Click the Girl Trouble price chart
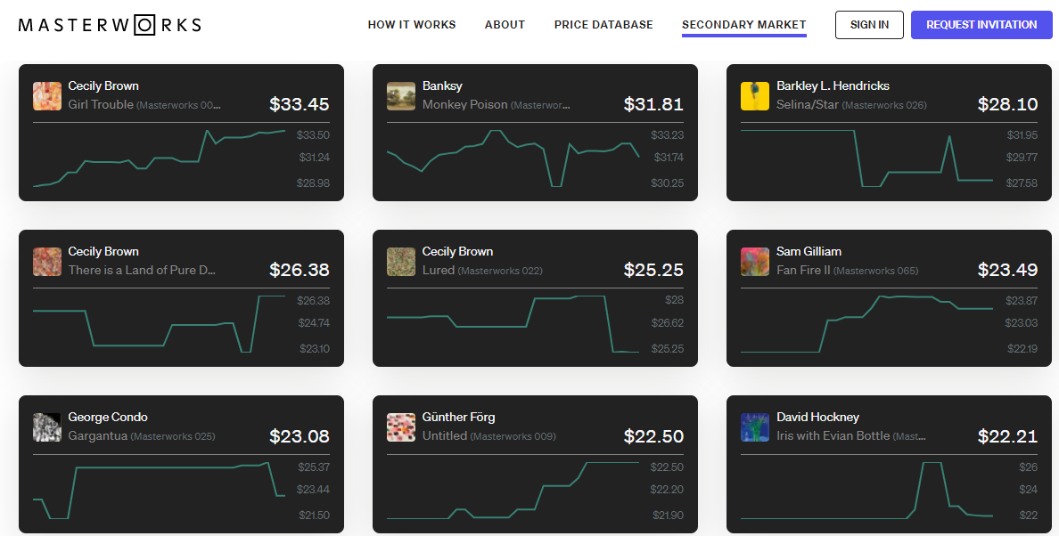1059x536 pixels. (x=159, y=158)
